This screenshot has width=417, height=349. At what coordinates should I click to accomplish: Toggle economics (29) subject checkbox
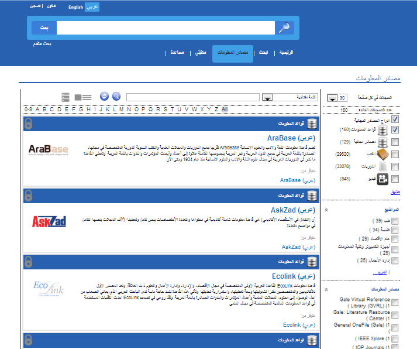pyautogui.click(x=395, y=239)
